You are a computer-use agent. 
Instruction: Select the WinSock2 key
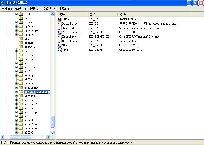pos(30,104)
